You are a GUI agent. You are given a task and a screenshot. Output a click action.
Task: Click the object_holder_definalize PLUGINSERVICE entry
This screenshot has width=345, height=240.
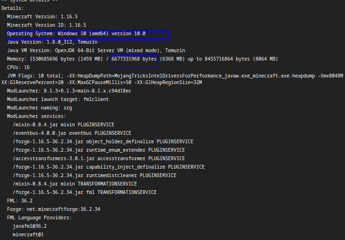tap(103, 141)
